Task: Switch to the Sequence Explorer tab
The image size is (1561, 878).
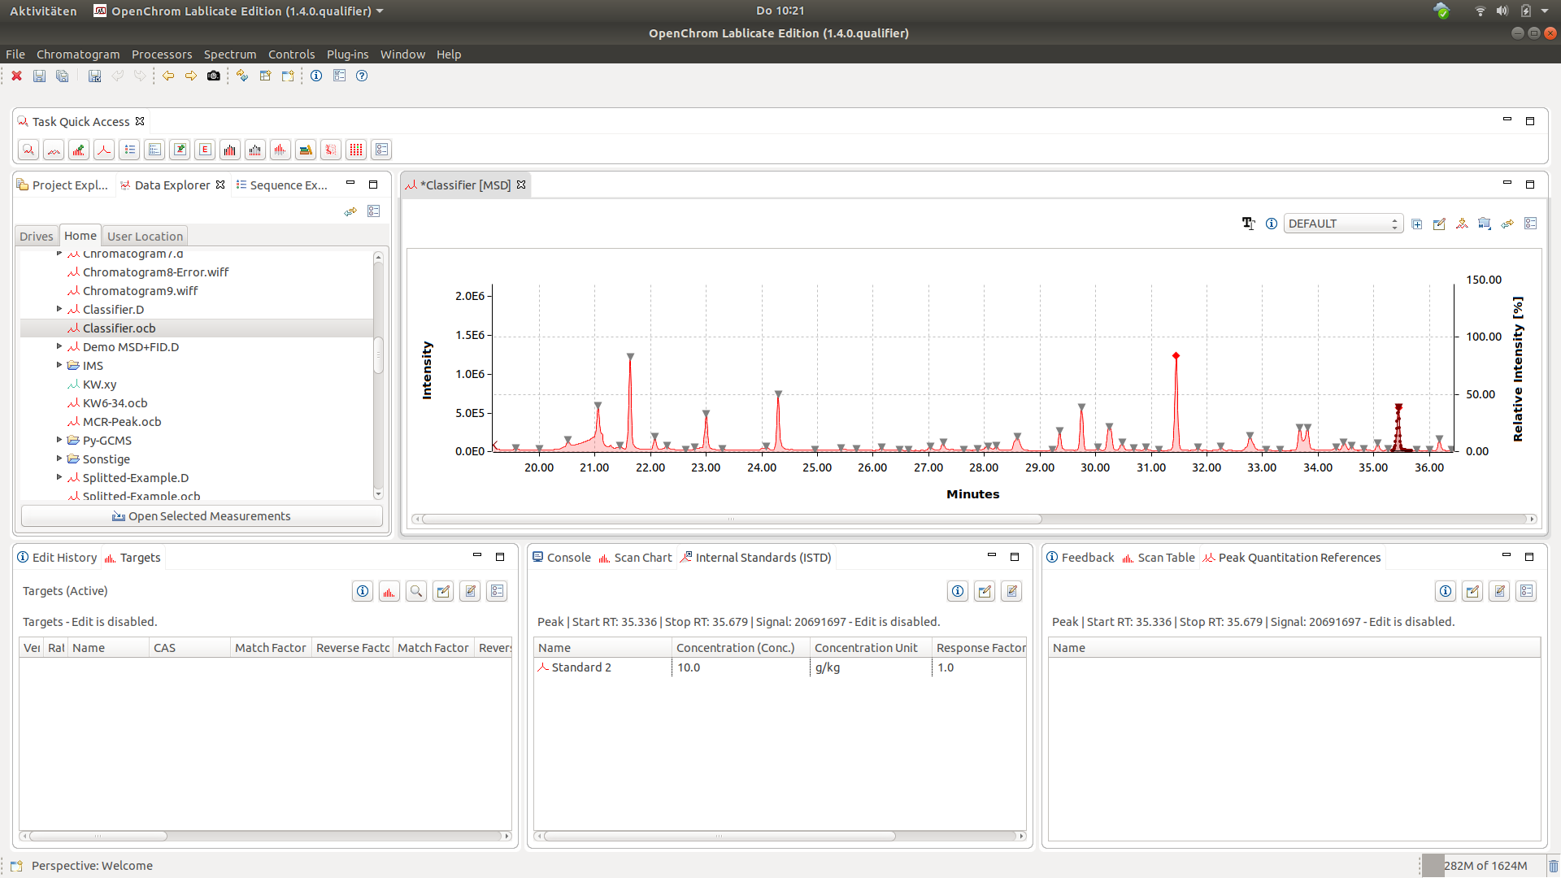Action: (x=281, y=185)
